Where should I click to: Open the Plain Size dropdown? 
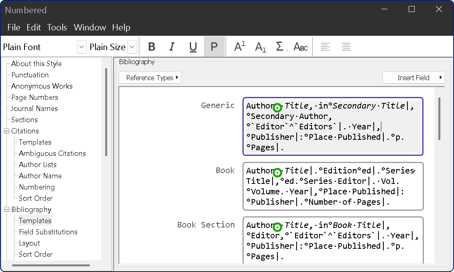tap(132, 47)
